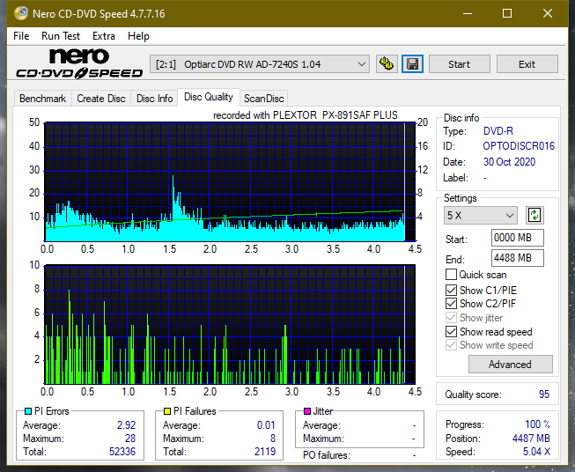575x472 pixels.
Task: Click the Progress value 100 %
Action: 538,424
